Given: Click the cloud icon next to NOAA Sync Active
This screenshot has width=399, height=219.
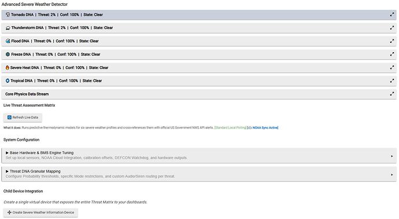Looking at the screenshot, I should tap(250, 127).
